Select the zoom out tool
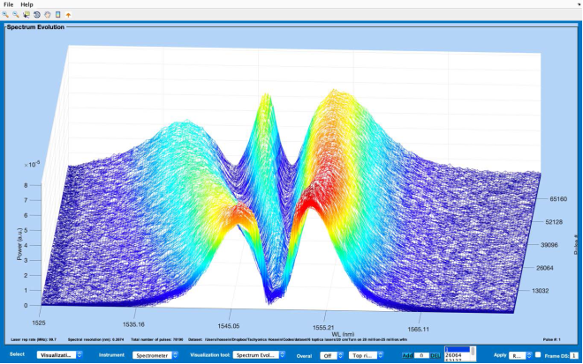583x364 pixels. click(16, 15)
